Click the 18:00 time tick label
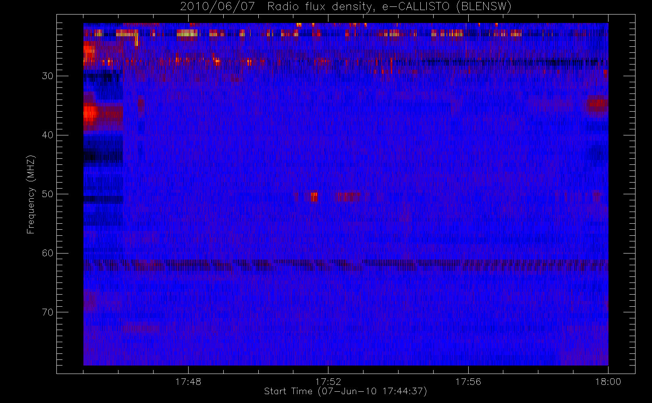 click(x=608, y=382)
